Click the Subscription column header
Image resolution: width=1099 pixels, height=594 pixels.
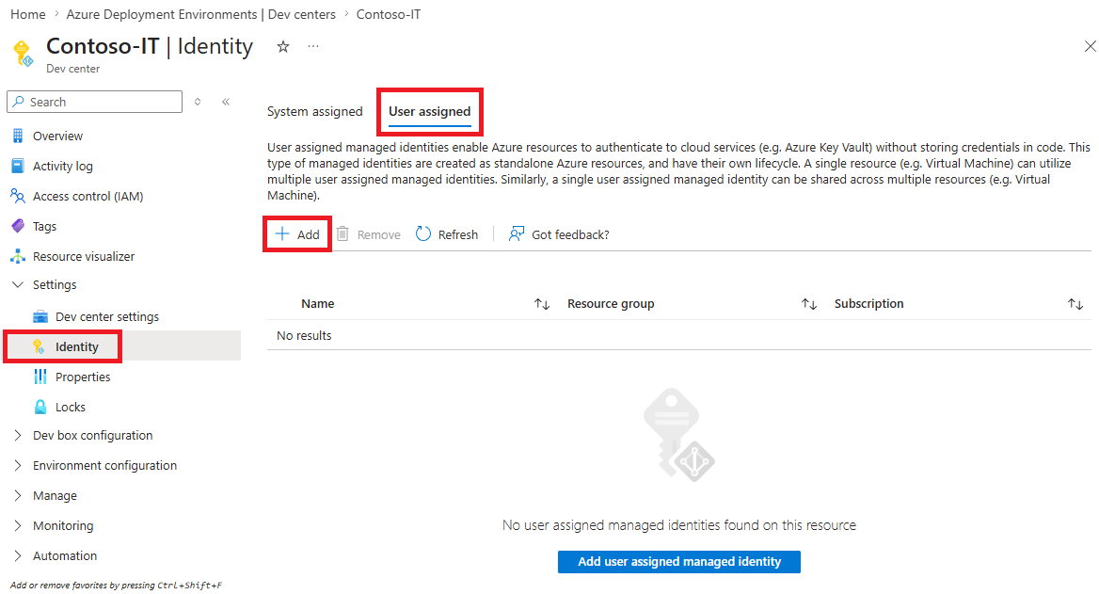pos(868,304)
